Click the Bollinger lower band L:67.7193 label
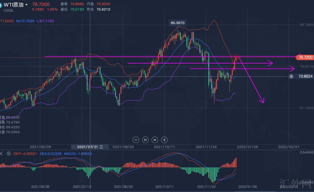The width and height of the screenshot is (314, 192). point(45,21)
